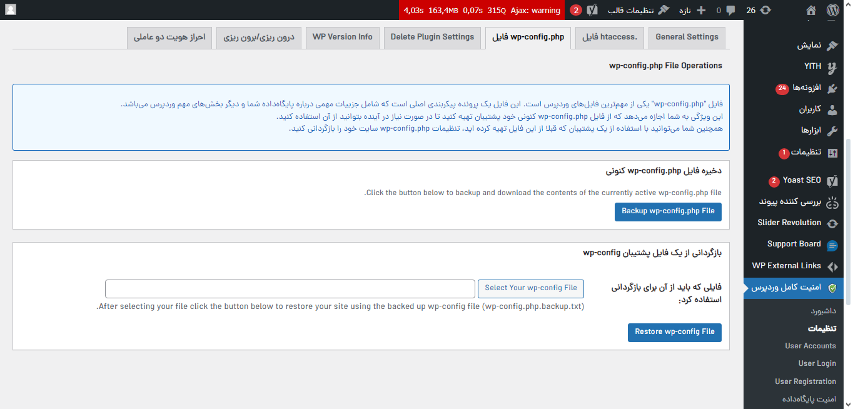The image size is (853, 409).
Task: Open the import/export (درون ریزی/برون ریزی) tab
Action: 259,38
